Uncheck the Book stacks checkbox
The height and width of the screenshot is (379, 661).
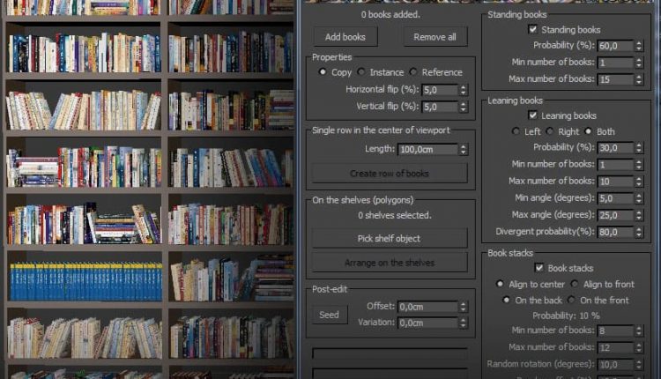point(539,268)
